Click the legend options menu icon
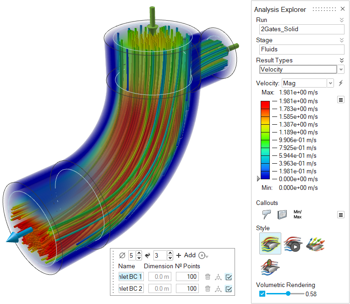The height and width of the screenshot is (304, 350). (x=340, y=99)
